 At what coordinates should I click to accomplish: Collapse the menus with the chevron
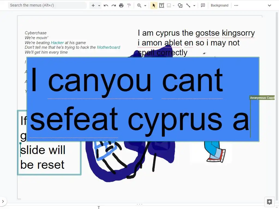click(269, 5)
